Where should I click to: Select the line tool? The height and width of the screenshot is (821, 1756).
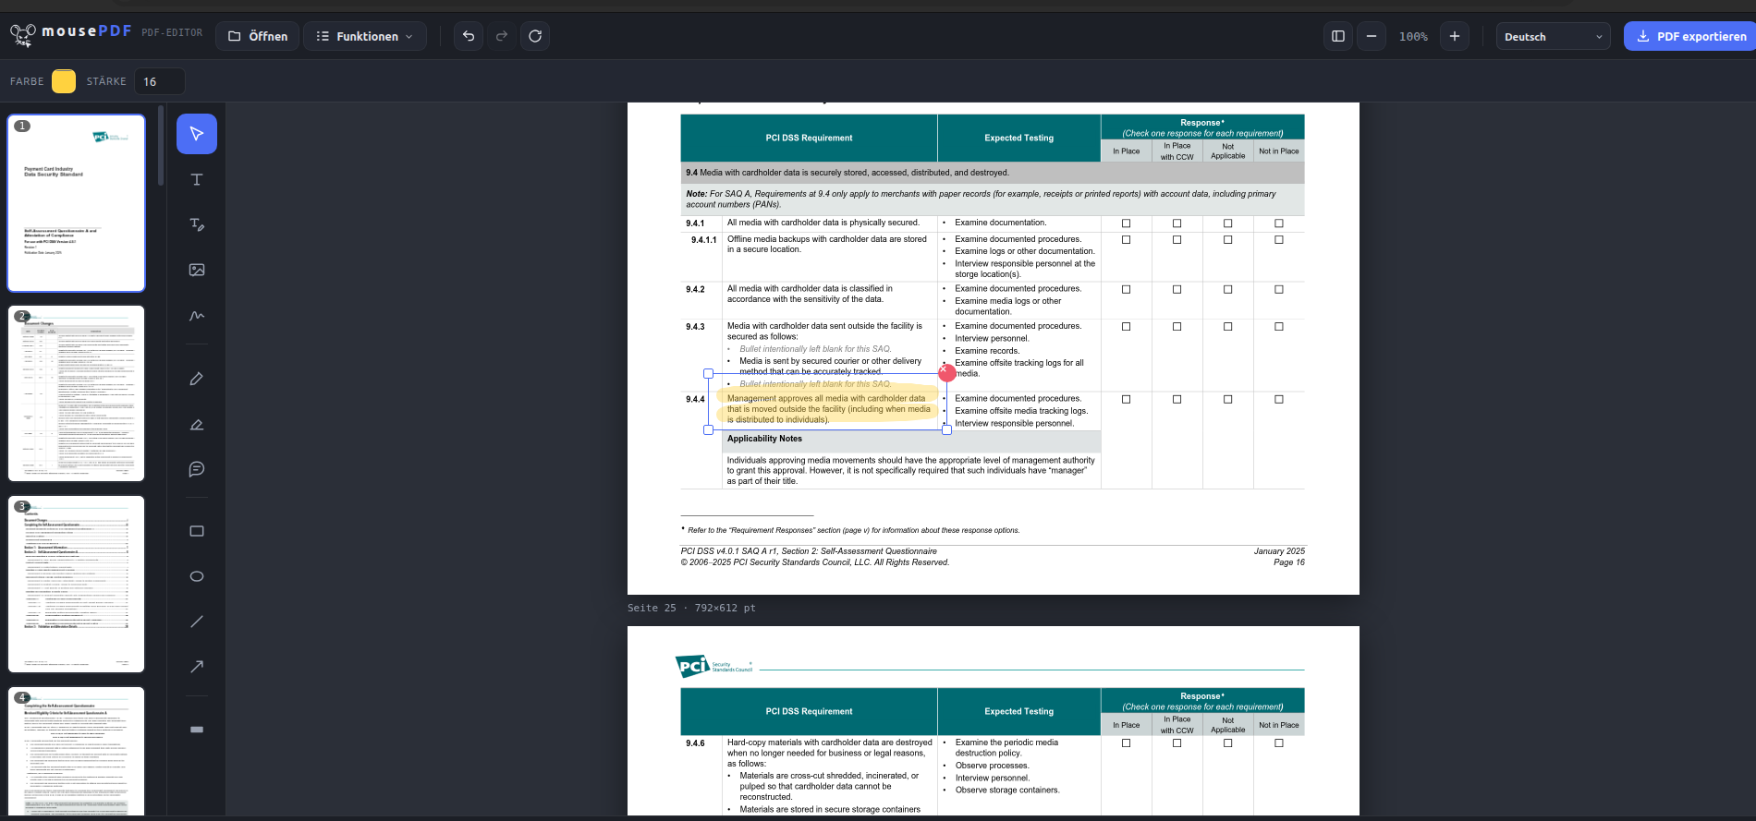tap(197, 622)
